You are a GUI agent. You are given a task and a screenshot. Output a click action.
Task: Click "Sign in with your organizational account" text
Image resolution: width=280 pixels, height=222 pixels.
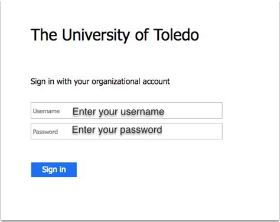[x=100, y=81]
